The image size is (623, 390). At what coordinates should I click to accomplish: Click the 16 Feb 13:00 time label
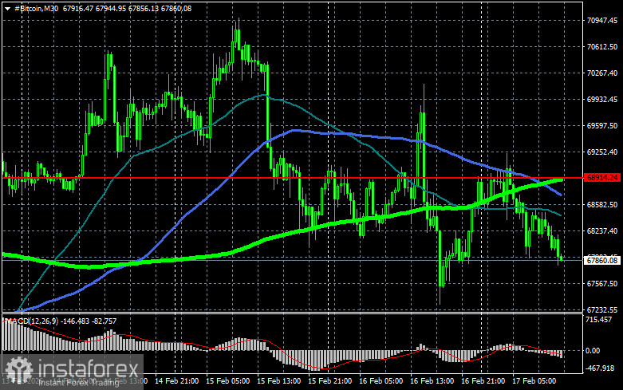pos(432,380)
